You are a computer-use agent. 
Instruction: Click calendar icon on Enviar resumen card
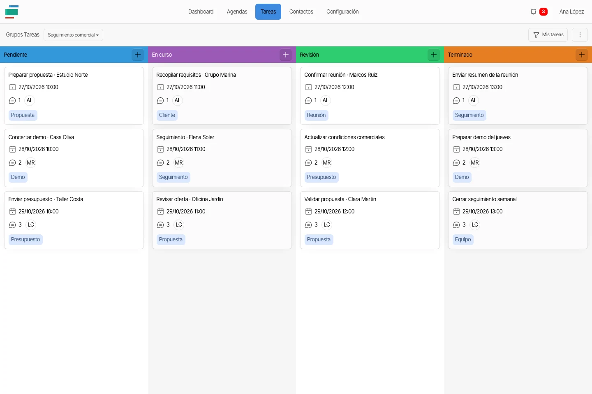tap(456, 87)
